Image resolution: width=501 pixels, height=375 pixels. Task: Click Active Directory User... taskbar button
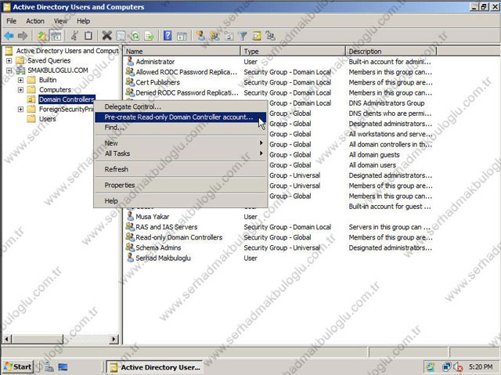155,367
